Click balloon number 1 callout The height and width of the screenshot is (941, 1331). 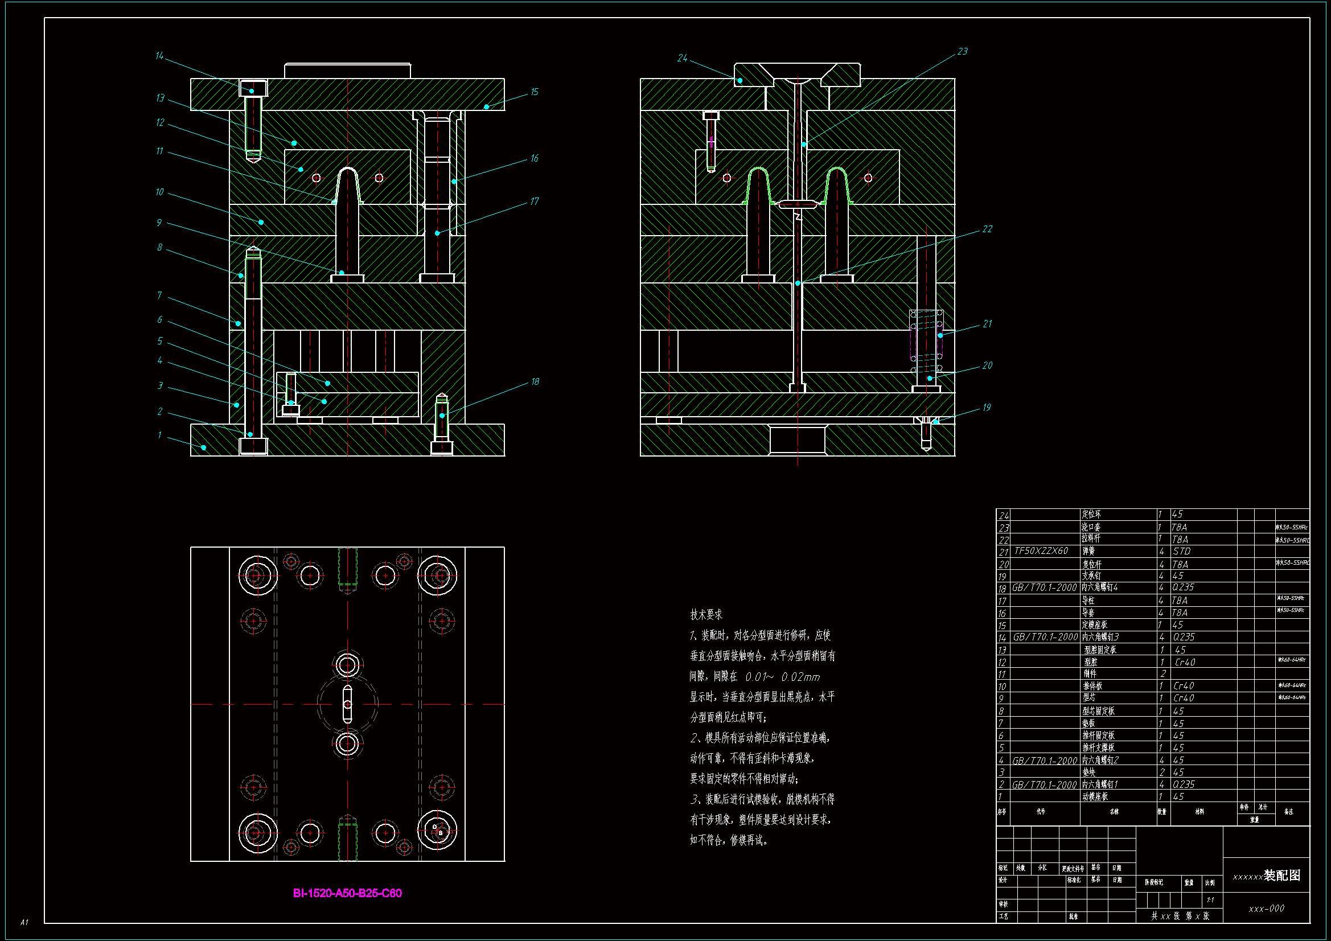click(x=159, y=435)
